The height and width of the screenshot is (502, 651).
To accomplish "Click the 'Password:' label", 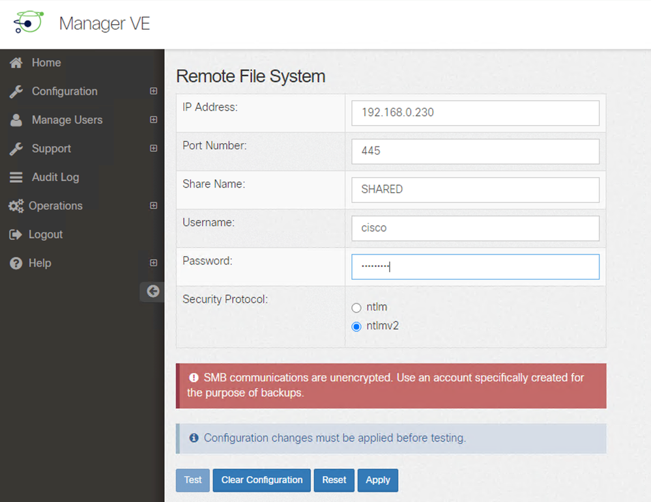I will click(208, 261).
